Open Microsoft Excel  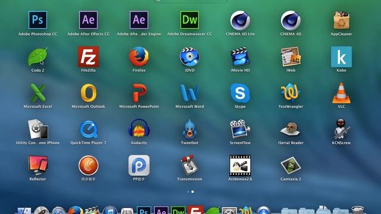38,93
